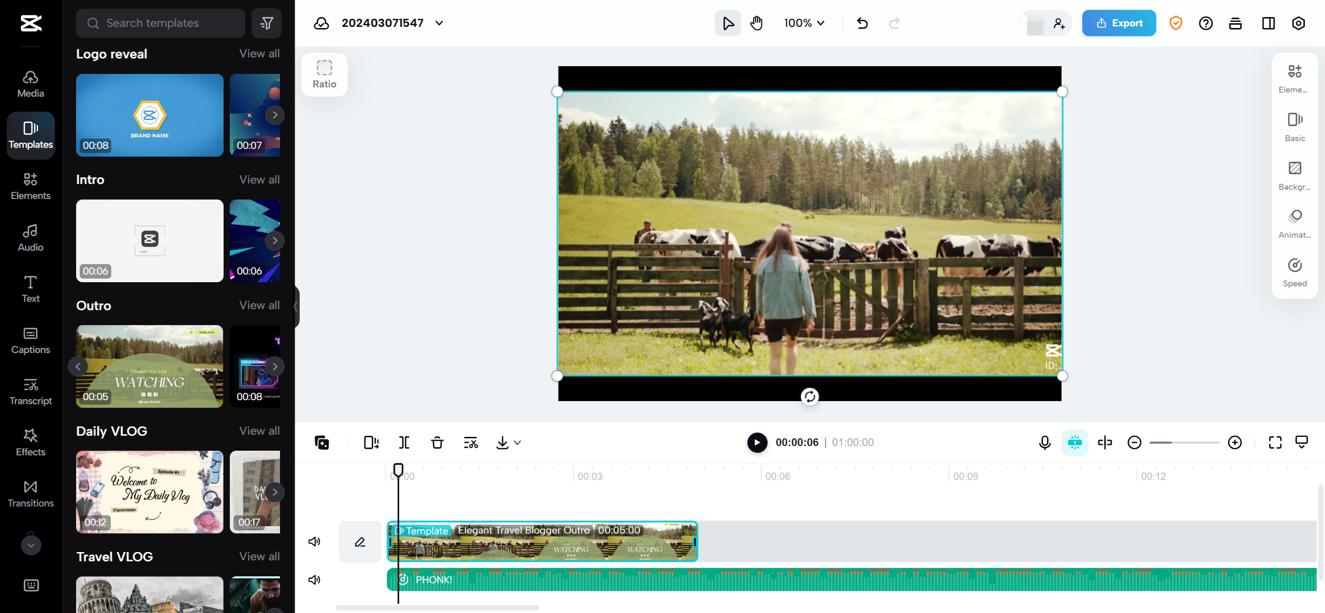Click the Ratio button above the preview
1325x613 pixels.
click(x=324, y=74)
